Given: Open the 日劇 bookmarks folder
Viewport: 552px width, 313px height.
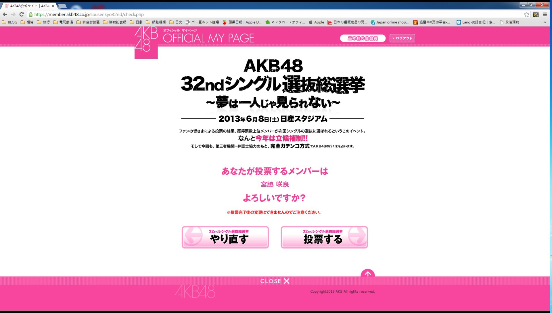Looking at the screenshot, I should click(136, 22).
